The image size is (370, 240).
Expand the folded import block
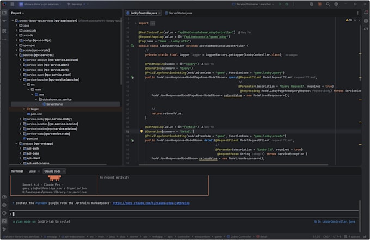(135, 23)
